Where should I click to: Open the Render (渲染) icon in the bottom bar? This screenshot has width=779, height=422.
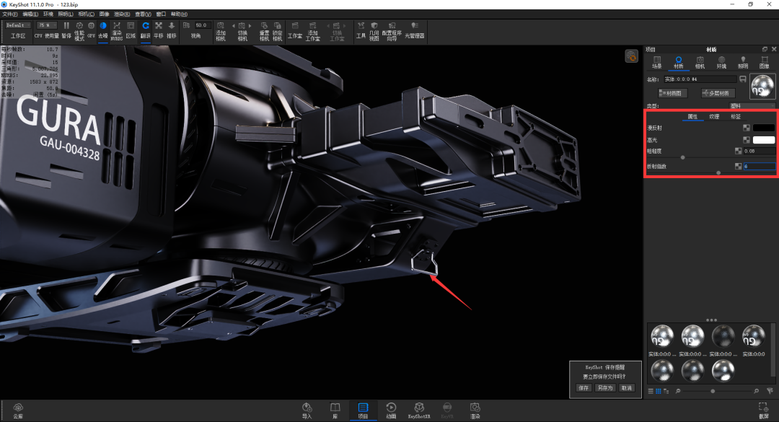tap(475, 410)
